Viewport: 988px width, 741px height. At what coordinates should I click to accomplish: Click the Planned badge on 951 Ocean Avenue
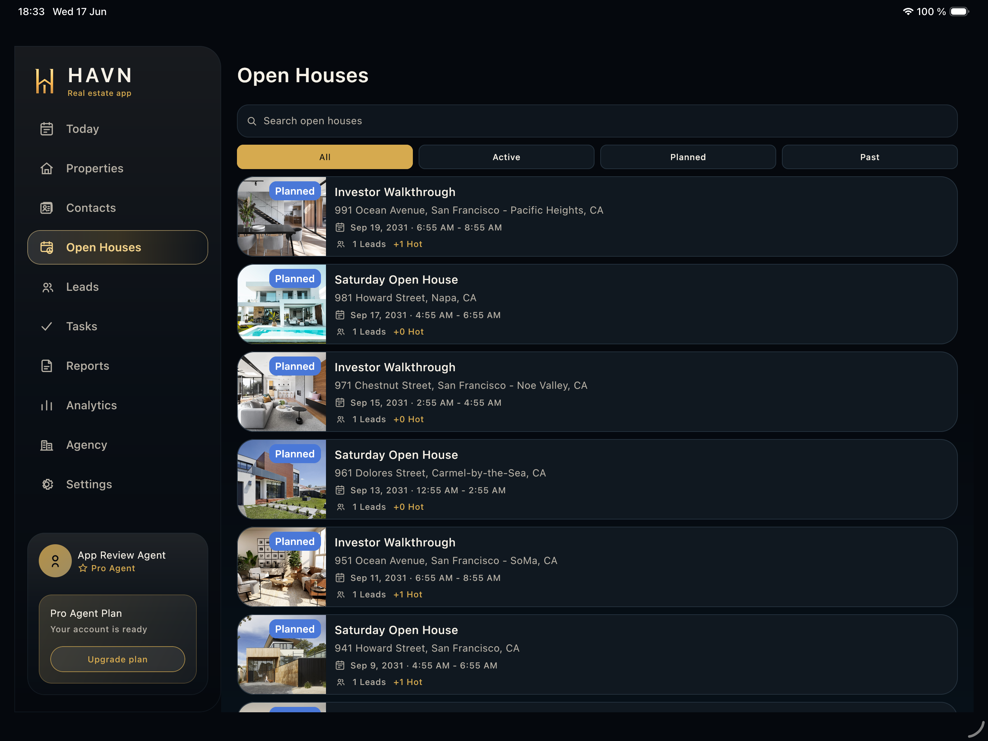pos(295,541)
